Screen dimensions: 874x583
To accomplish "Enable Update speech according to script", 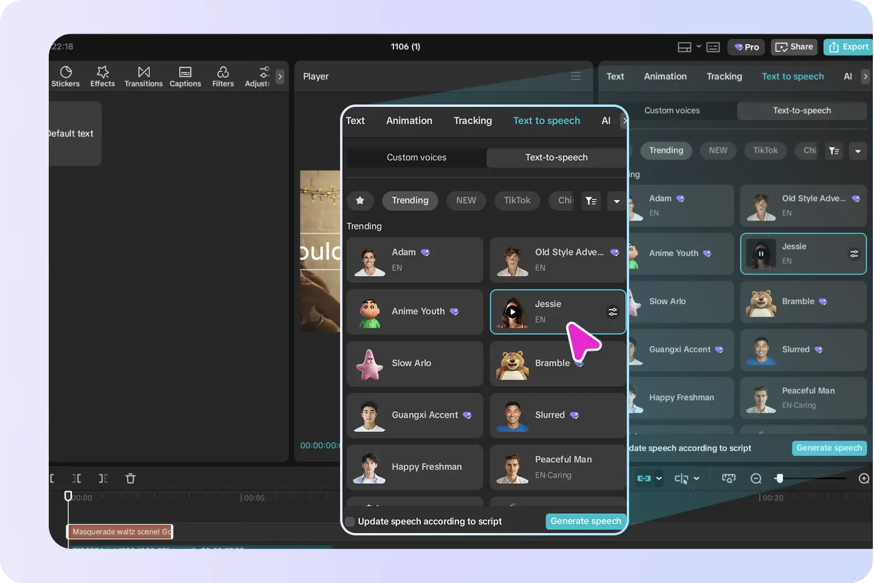I will [x=349, y=521].
